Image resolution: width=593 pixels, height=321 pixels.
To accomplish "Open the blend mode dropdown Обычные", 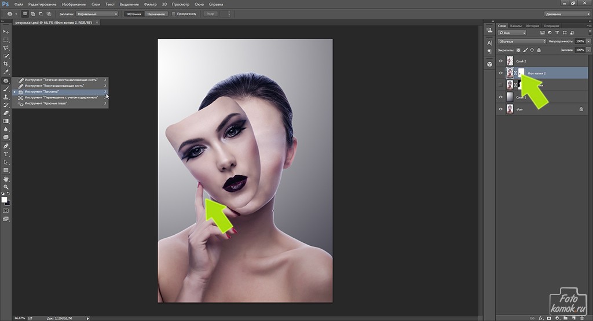I will click(x=522, y=41).
